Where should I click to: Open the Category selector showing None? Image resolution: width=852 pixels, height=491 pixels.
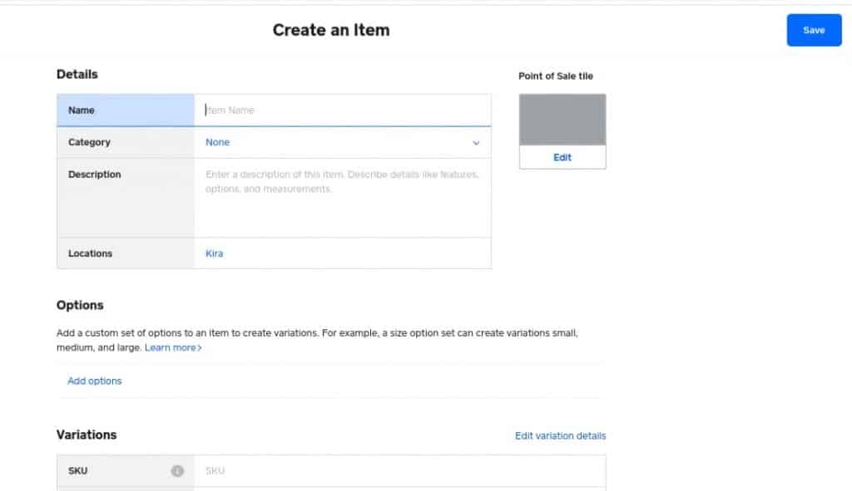coord(217,142)
